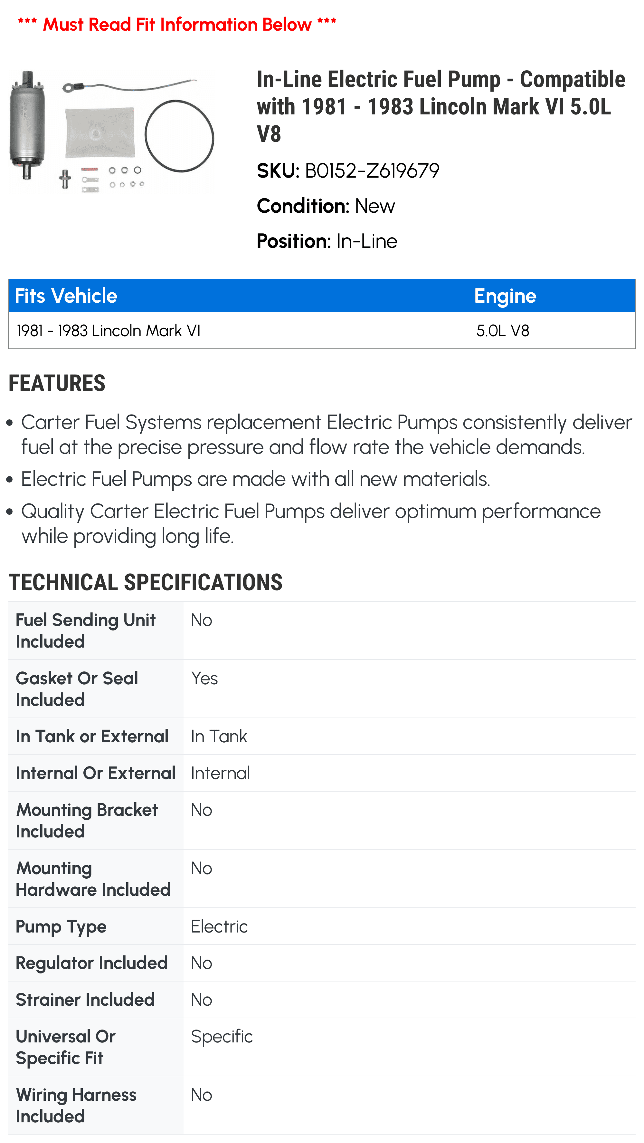Select the SKU B0152-Z619679 text

pos(348,171)
